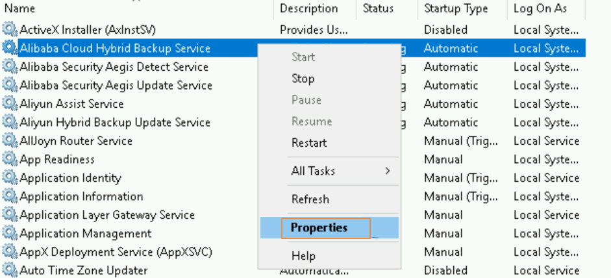Image resolution: width=611 pixels, height=278 pixels.
Task: Click Manual startup type of App Readiness
Action: 443,160
